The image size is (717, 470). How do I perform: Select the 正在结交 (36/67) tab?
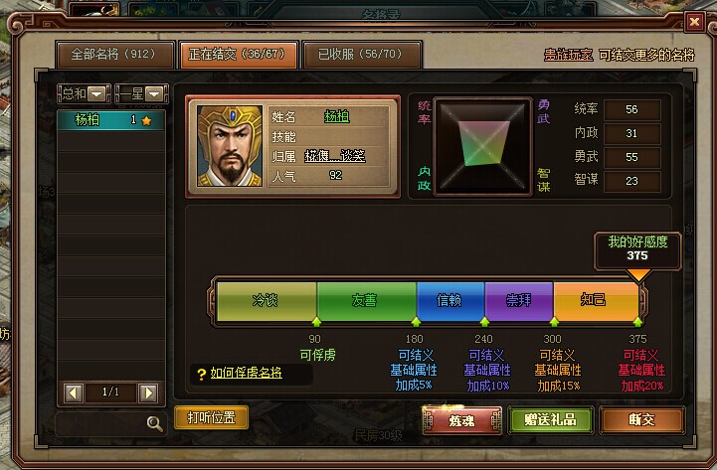[239, 55]
